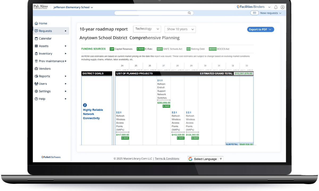This screenshot has width=319, height=191.
Task: Click the Help question mark icon
Action: [36, 99]
